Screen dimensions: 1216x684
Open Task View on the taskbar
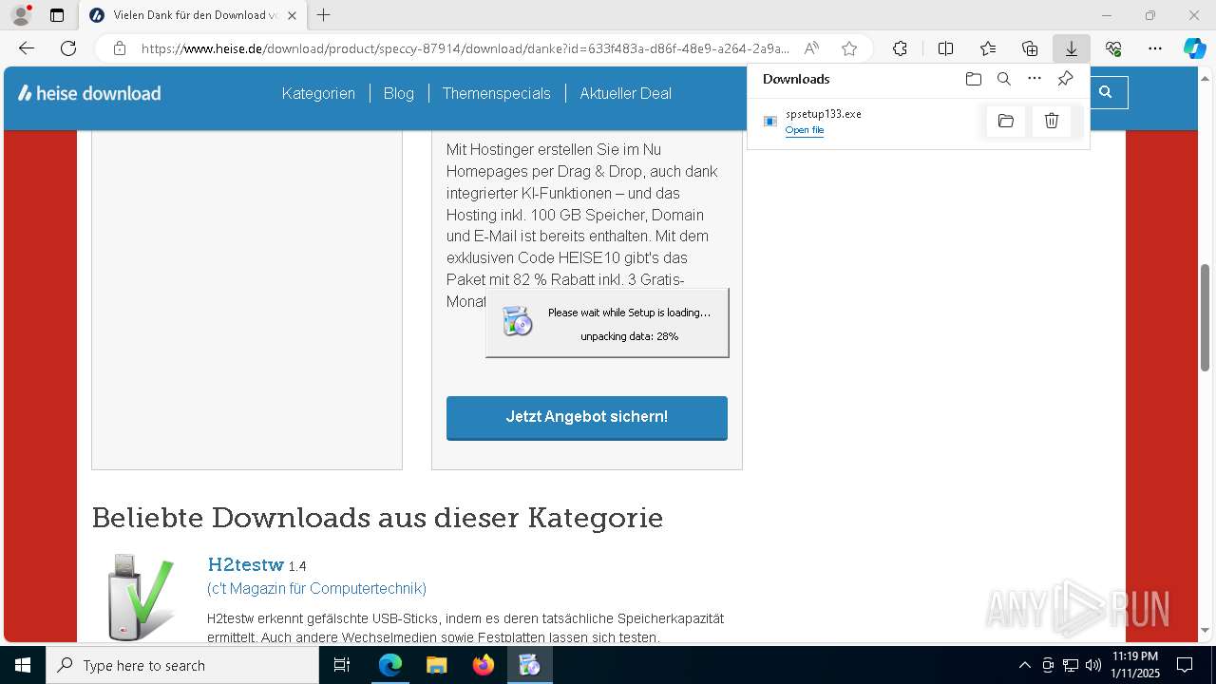click(x=343, y=665)
